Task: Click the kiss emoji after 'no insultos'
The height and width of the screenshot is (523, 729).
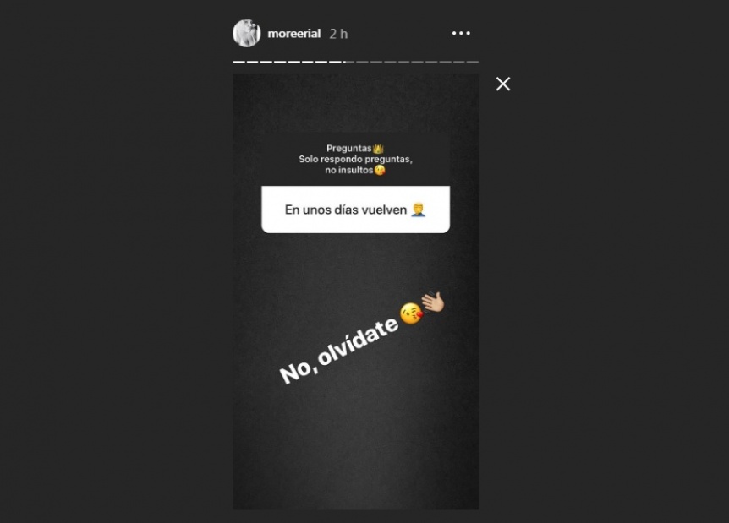Action: [x=380, y=171]
